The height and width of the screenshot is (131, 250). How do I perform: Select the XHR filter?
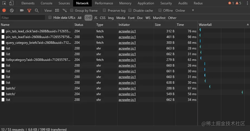(88, 18)
